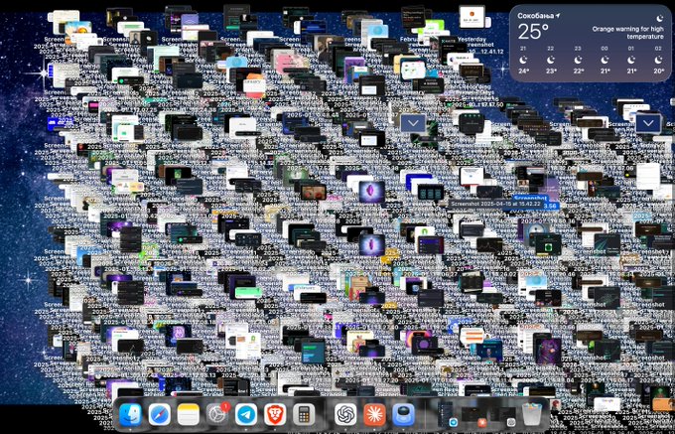Expand the stack chevron under the February column
Image resolution: width=675 pixels, height=434 pixels.
click(x=413, y=123)
